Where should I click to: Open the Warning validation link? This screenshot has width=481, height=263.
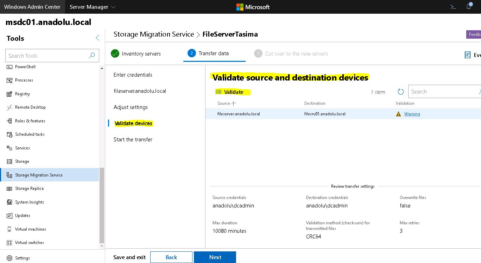pyautogui.click(x=412, y=114)
